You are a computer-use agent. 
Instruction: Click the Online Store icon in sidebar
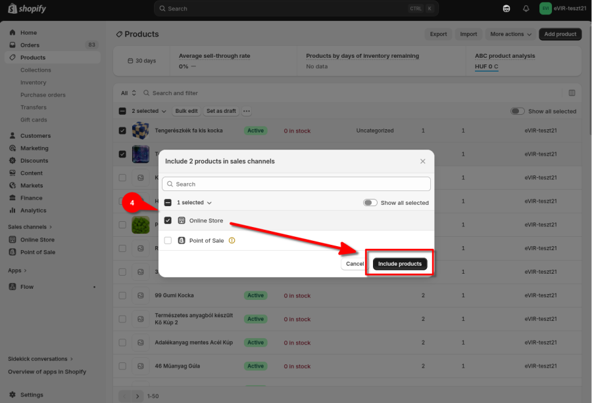12,240
